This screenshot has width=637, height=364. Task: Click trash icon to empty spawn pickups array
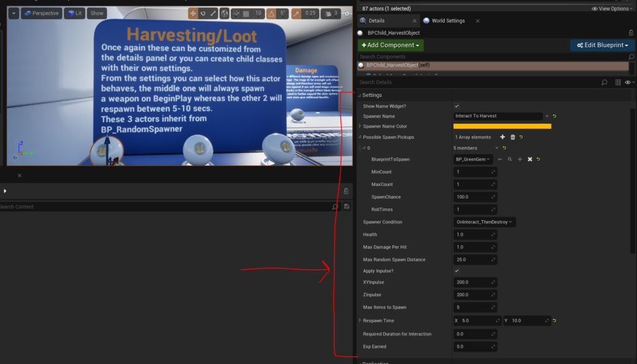pyautogui.click(x=513, y=137)
